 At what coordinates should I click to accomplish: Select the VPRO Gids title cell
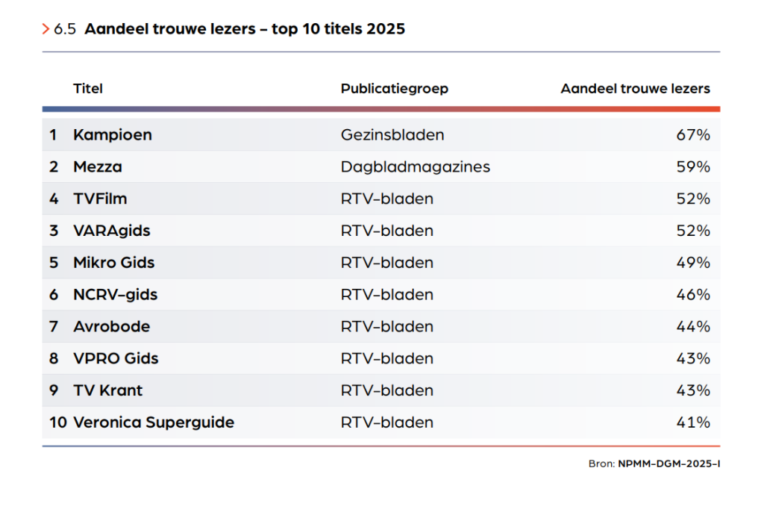(x=116, y=359)
